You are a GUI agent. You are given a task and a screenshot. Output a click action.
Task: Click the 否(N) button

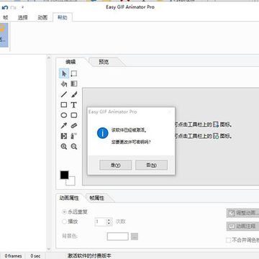pyautogui.click(x=151, y=165)
